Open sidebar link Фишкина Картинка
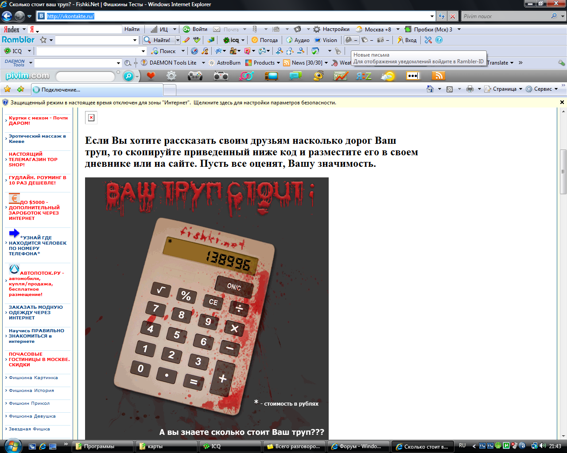Image resolution: width=567 pixels, height=453 pixels. pos(33,378)
